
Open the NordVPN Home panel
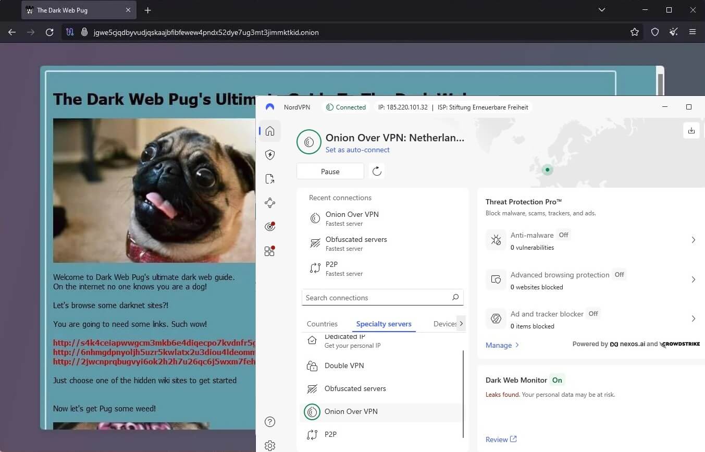tap(269, 131)
